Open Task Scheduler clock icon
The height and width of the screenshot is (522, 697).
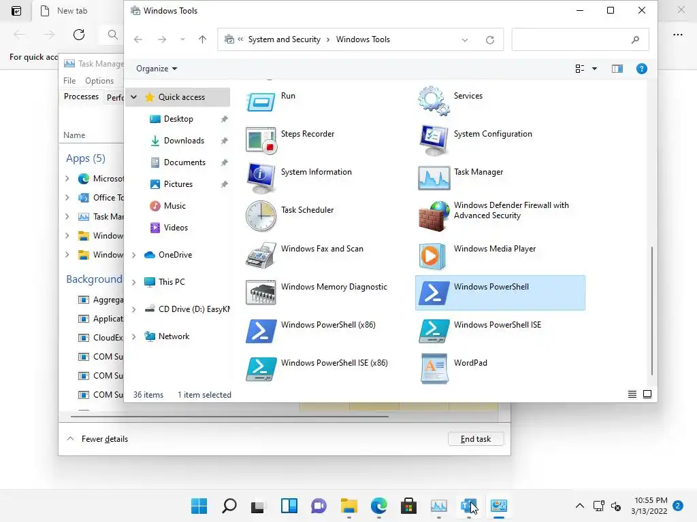coord(261,216)
